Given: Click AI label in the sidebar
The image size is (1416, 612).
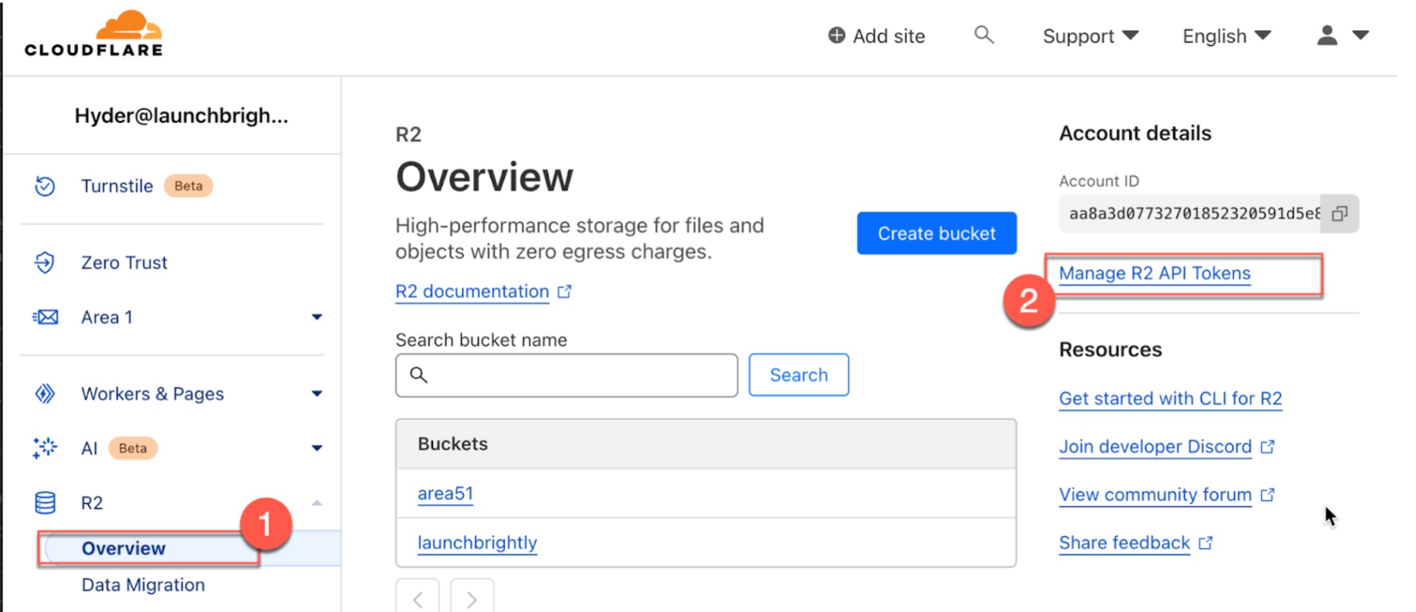Looking at the screenshot, I should click(89, 448).
